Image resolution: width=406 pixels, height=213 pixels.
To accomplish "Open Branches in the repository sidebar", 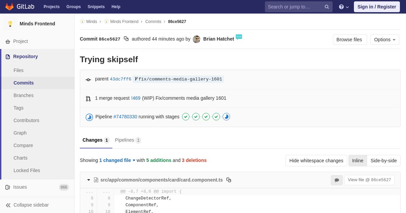I will coord(23,95).
